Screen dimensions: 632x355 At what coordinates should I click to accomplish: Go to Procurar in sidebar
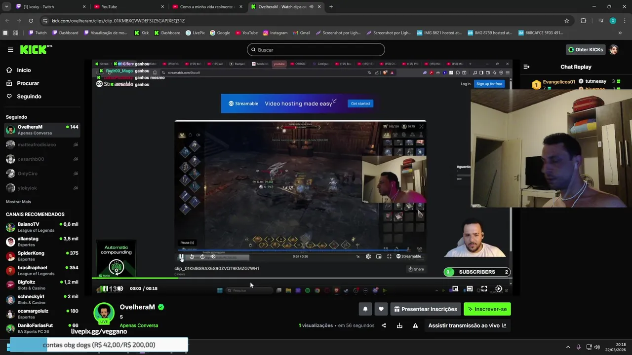(28, 83)
